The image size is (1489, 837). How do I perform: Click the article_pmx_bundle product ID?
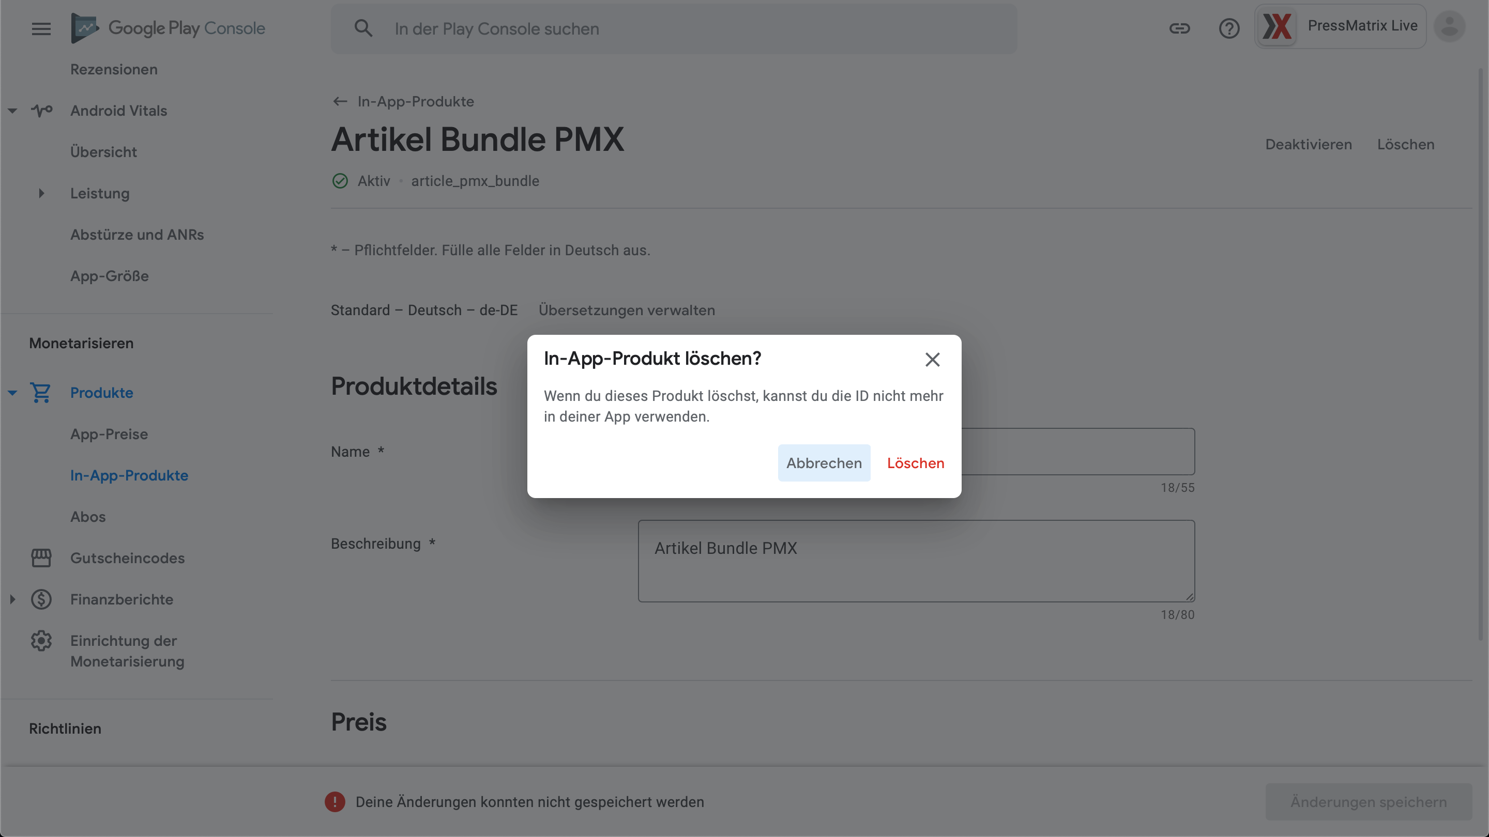click(x=475, y=181)
